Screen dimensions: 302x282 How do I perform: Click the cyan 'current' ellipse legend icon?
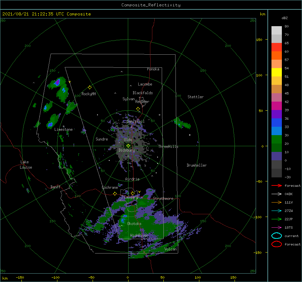point(276,236)
